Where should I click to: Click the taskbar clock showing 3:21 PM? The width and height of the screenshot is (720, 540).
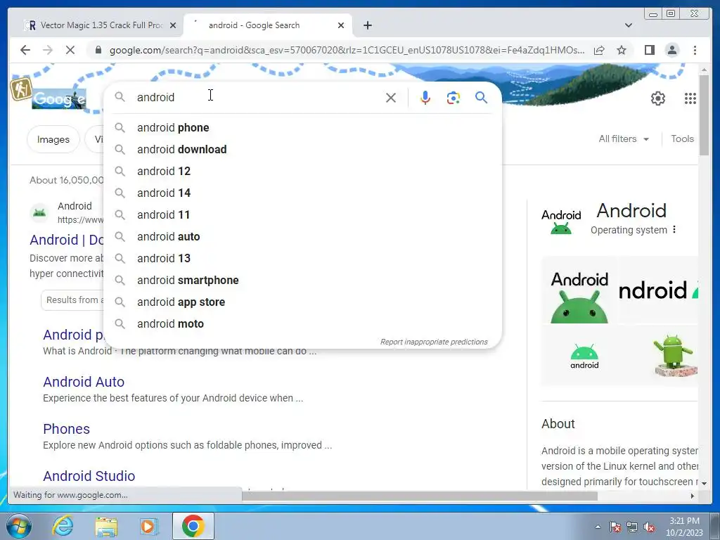click(684, 527)
